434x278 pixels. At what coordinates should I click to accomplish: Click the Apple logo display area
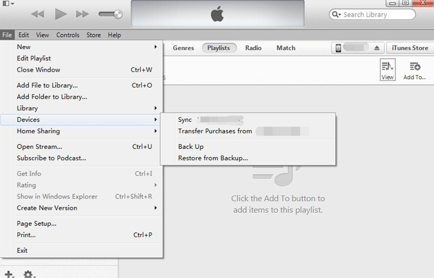[x=217, y=14]
